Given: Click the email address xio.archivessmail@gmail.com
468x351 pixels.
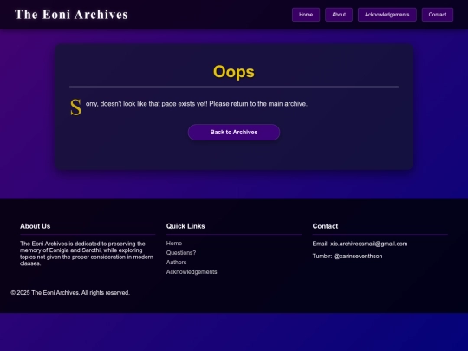Looking at the screenshot, I should 368,244.
